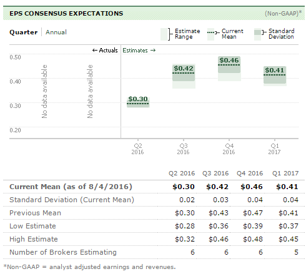Click the Q4 2016 High Estimate $0.48
Image resolution: width=306 pixels, height=274 pixels.
click(x=253, y=239)
